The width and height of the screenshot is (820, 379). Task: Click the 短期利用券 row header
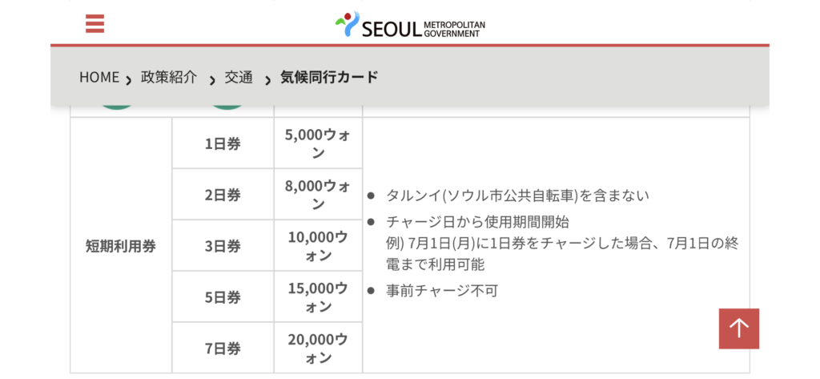tap(122, 245)
